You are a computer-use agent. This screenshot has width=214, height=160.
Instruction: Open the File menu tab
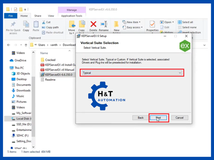tap(11, 16)
